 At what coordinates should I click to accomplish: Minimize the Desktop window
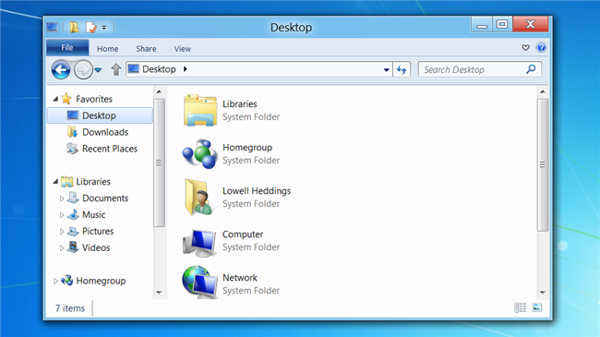coord(482,25)
